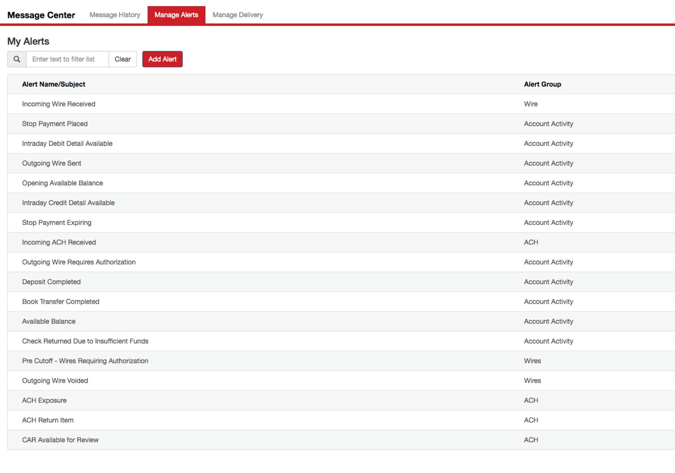
Task: Switch to the Manage Delivery tab
Action: click(x=237, y=14)
